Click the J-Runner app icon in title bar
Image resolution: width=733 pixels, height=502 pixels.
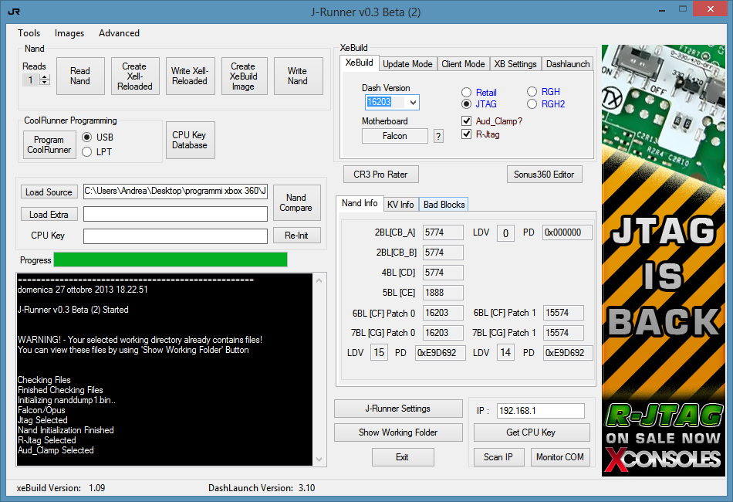14,12
